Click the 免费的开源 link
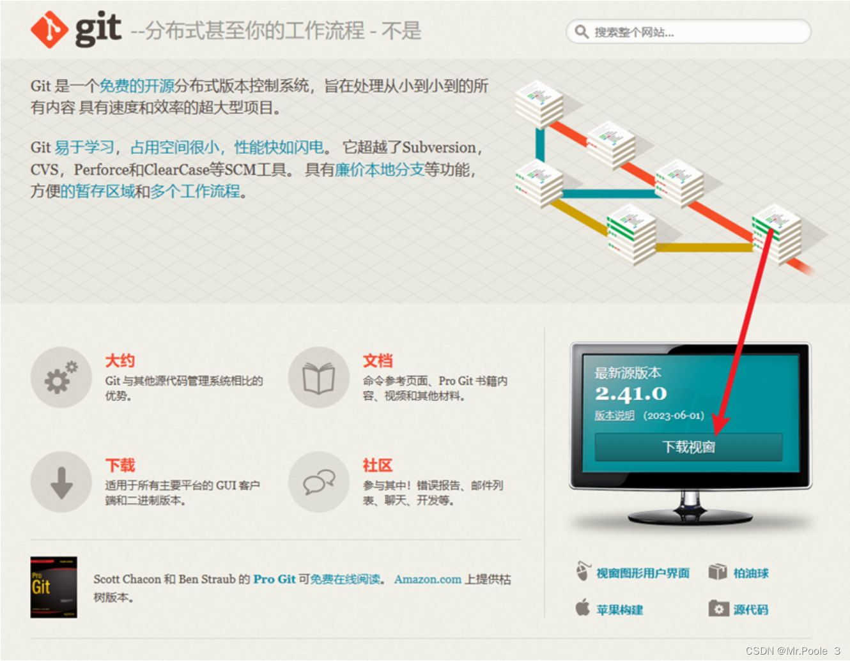 (137, 86)
